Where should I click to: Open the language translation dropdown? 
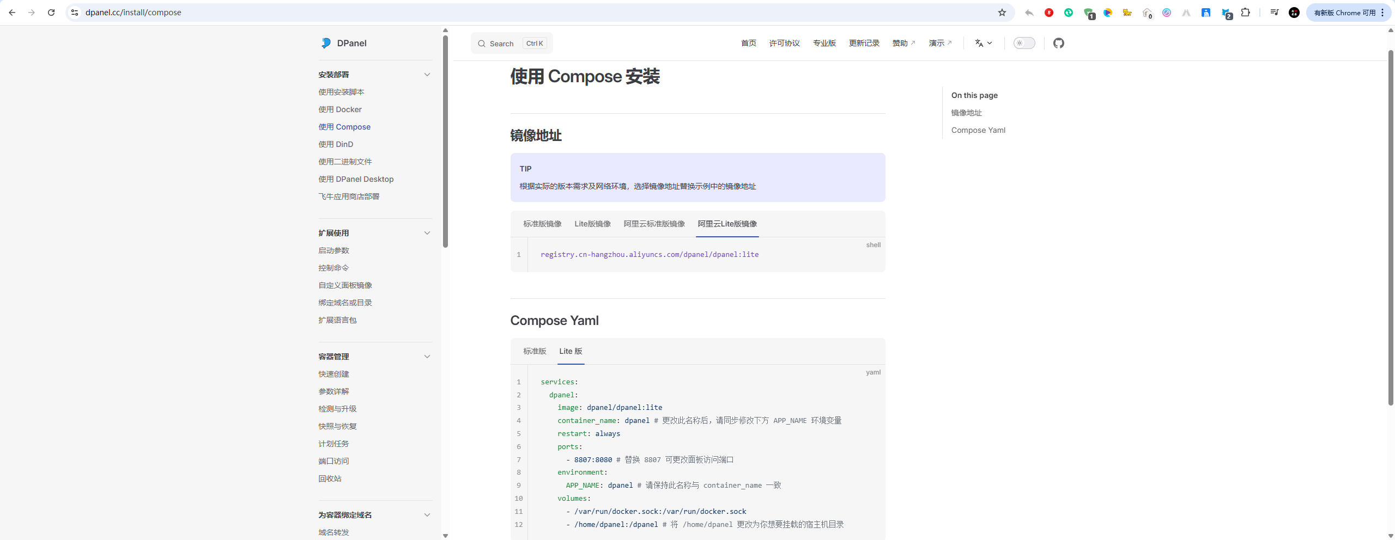point(983,43)
